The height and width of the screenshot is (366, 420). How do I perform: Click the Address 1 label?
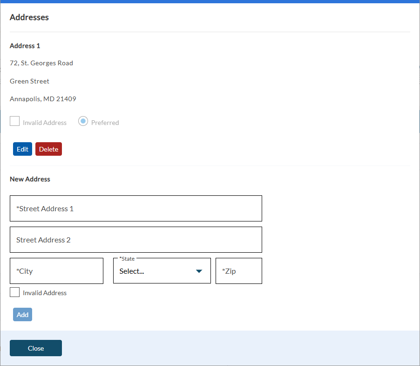pos(25,46)
